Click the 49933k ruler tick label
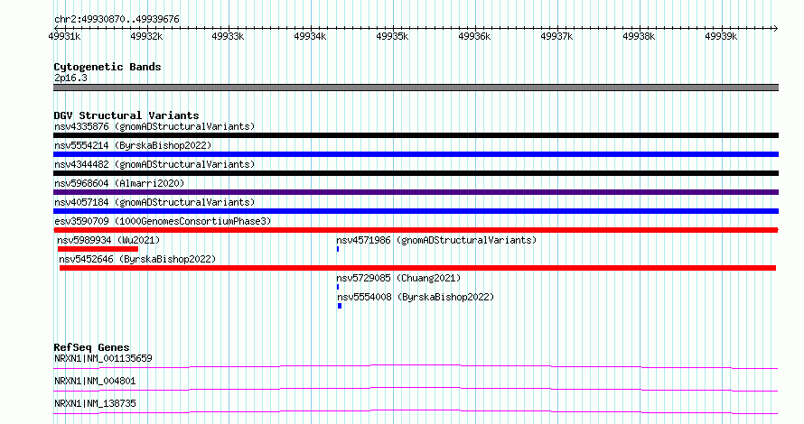This screenshot has height=424, width=804. click(228, 36)
